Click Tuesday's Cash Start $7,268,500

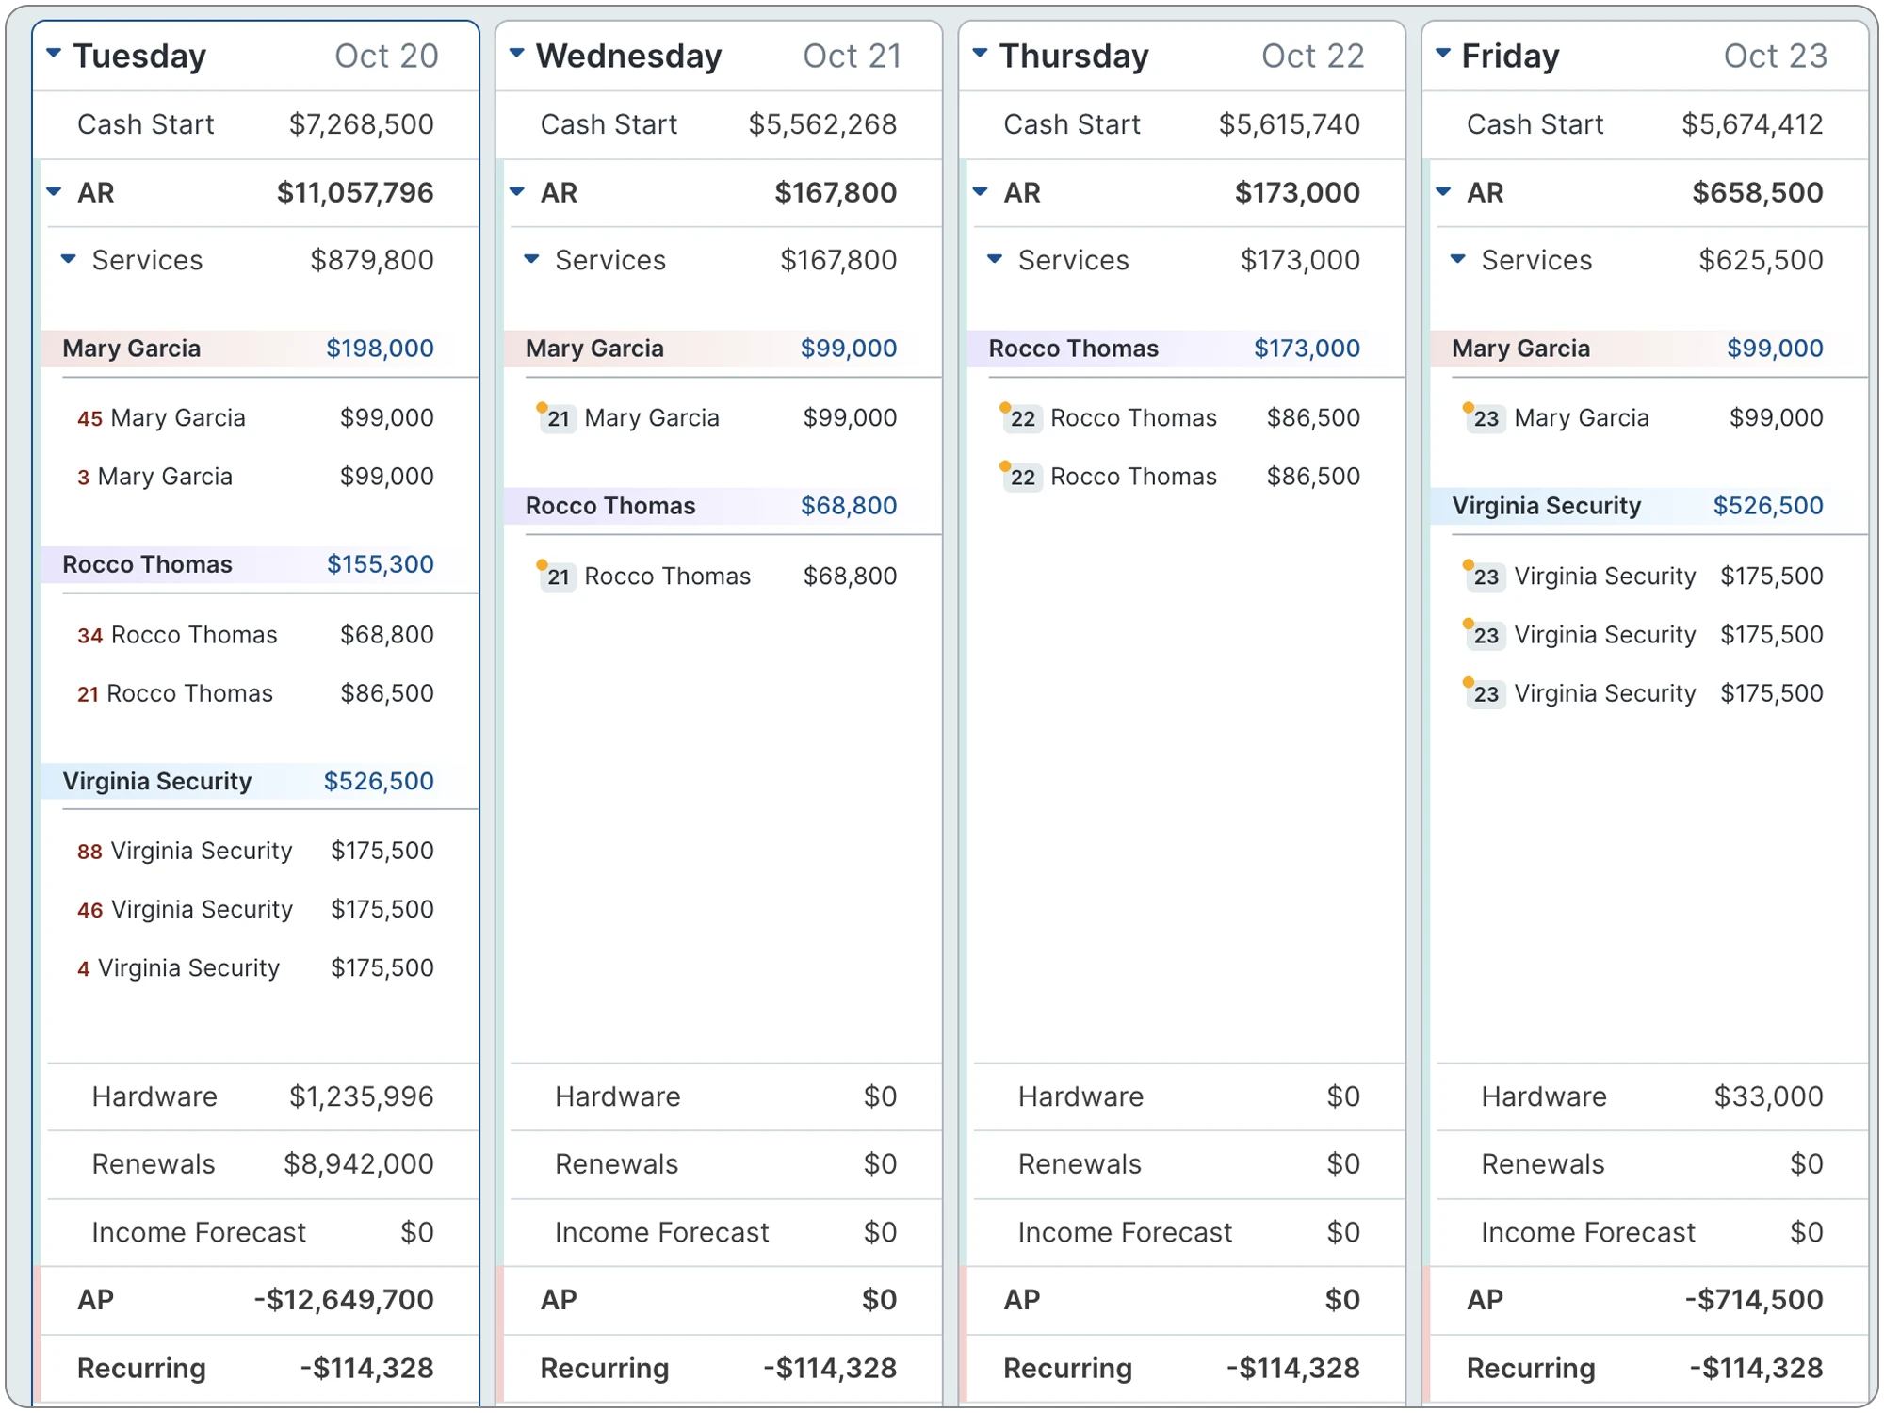pyautogui.click(x=256, y=124)
